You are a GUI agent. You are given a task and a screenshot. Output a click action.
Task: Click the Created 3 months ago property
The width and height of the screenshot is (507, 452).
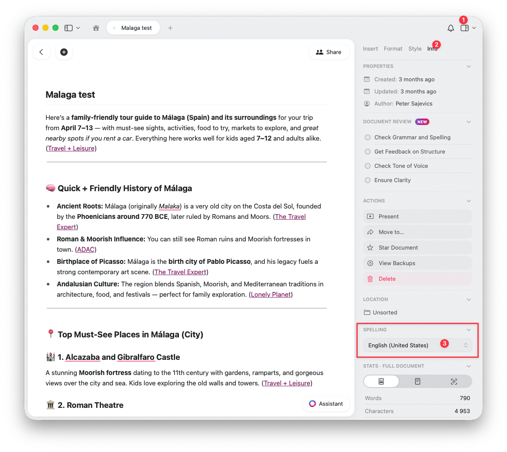399,80
